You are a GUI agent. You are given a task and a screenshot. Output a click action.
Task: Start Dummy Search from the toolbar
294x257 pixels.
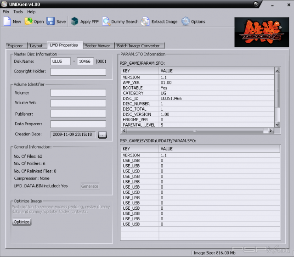[x=106, y=22]
